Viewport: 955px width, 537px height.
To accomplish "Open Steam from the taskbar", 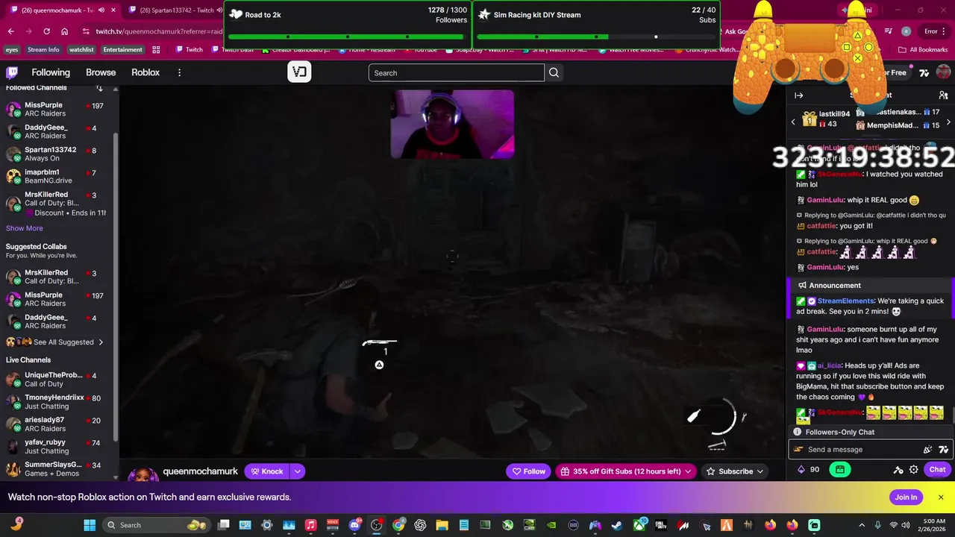I will pos(617,525).
